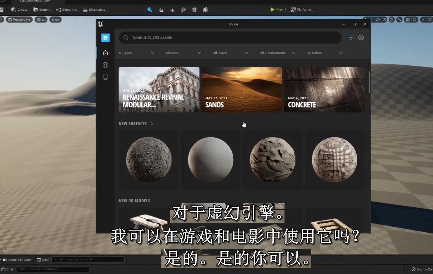Click the blue Quixel Bridge logo icon
This screenshot has height=274, width=433.
[x=105, y=37]
